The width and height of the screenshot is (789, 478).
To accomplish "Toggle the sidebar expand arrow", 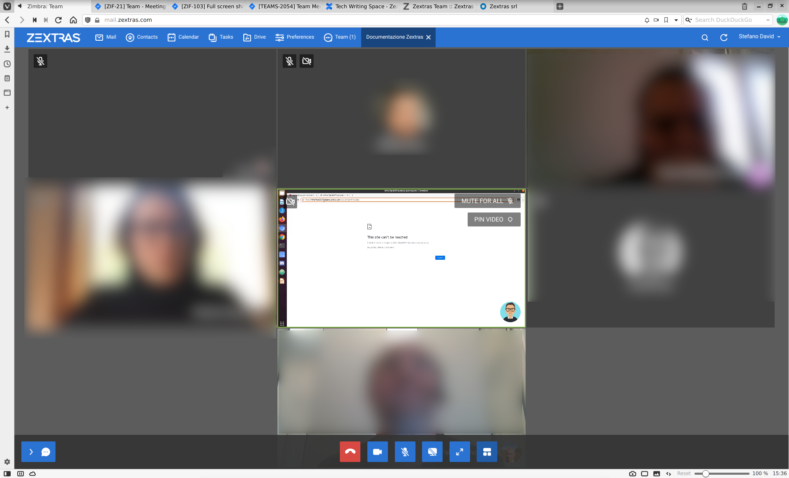I will pos(31,452).
